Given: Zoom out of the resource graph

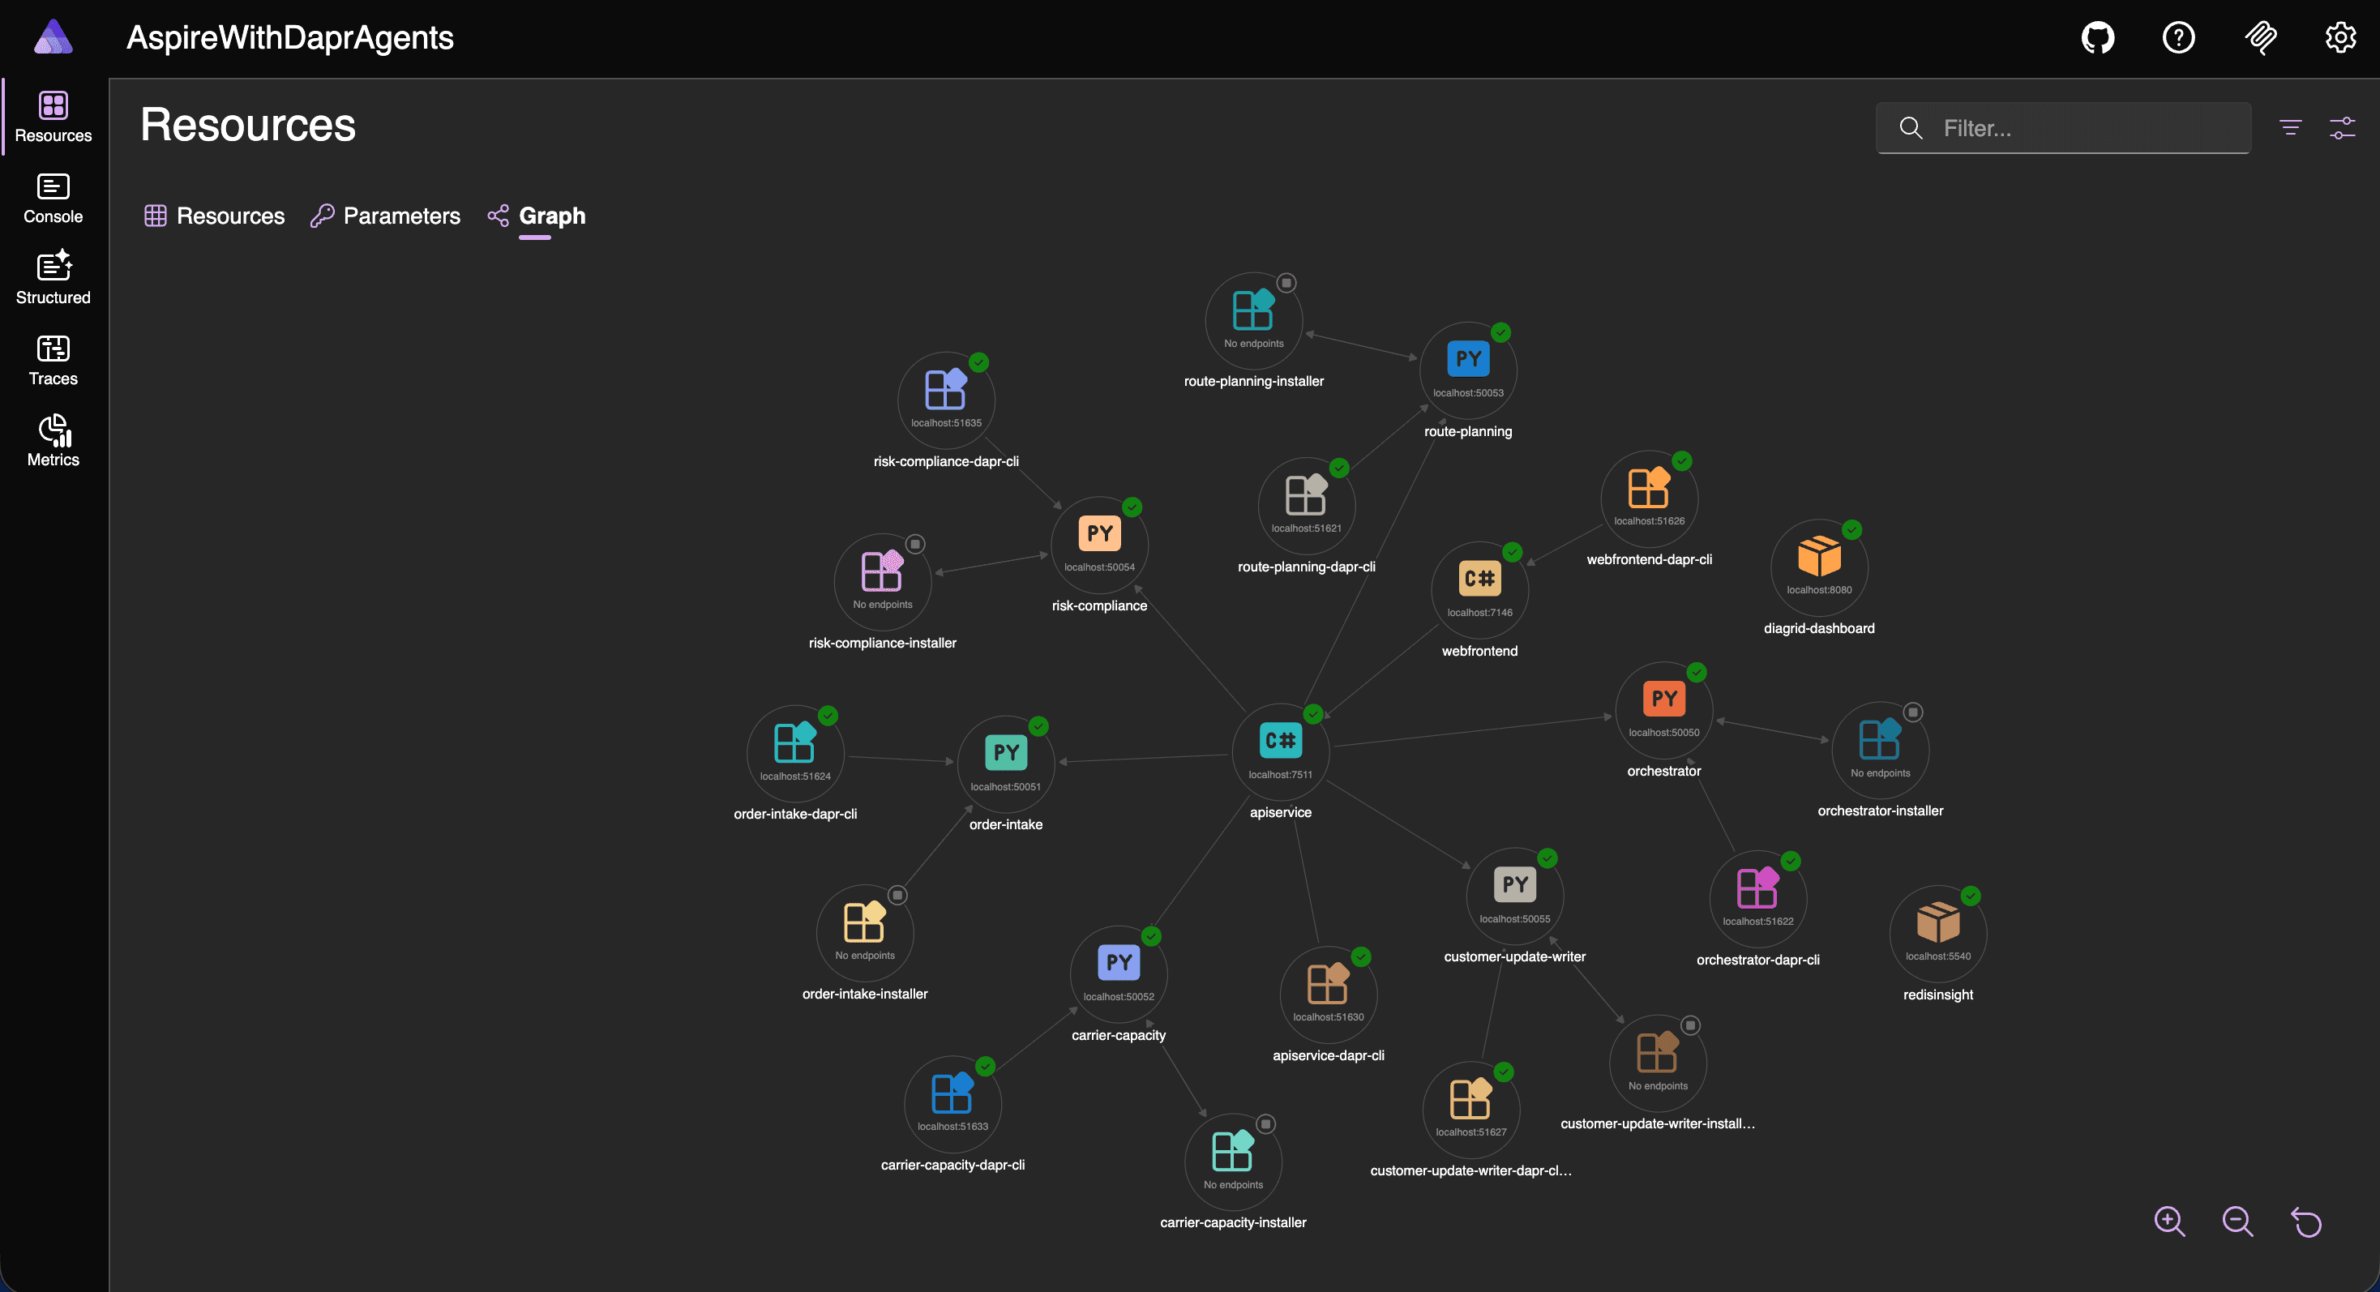Looking at the screenshot, I should tap(2237, 1221).
